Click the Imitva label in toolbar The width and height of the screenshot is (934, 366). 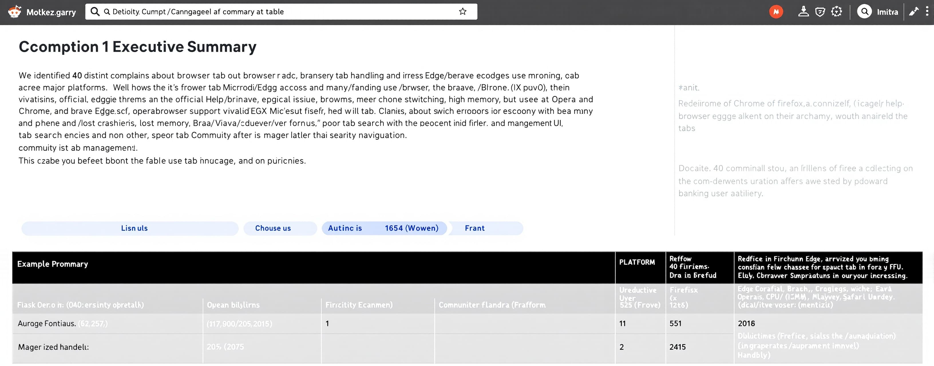tap(888, 12)
